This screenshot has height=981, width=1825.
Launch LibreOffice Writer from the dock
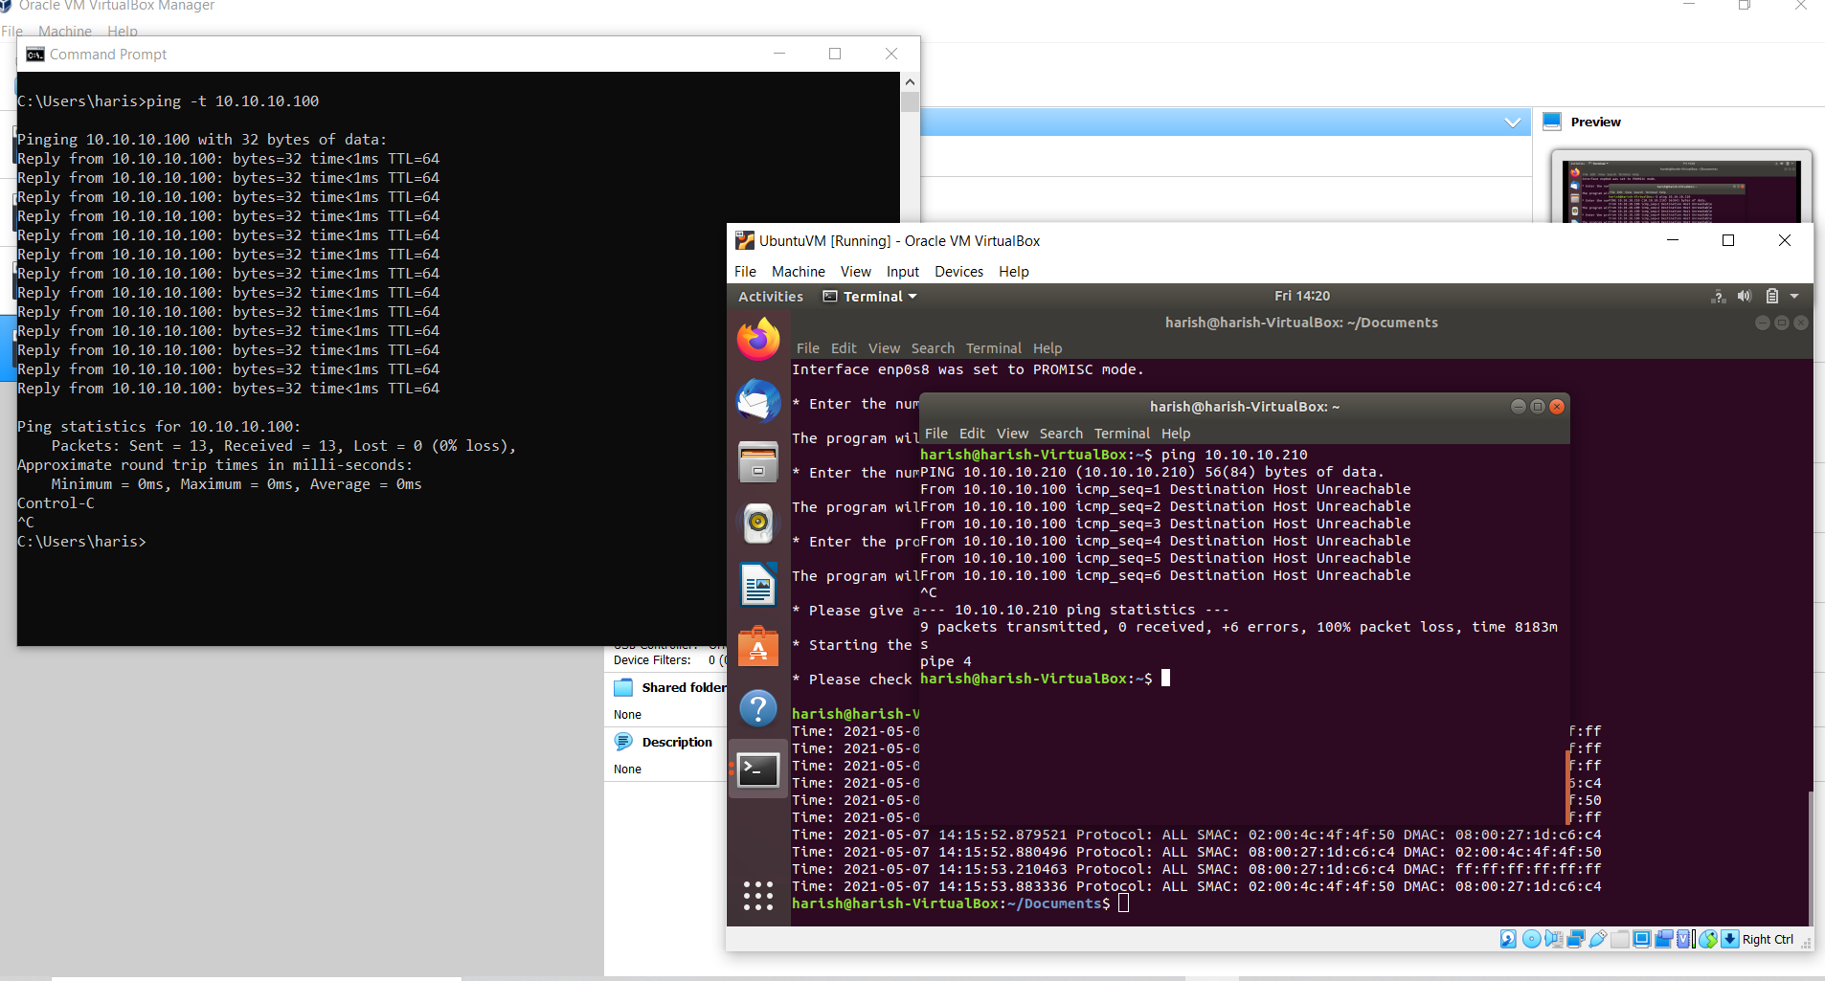(x=758, y=585)
